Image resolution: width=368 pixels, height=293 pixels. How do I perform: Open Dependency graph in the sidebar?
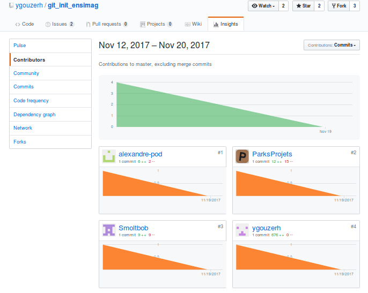pos(50,115)
